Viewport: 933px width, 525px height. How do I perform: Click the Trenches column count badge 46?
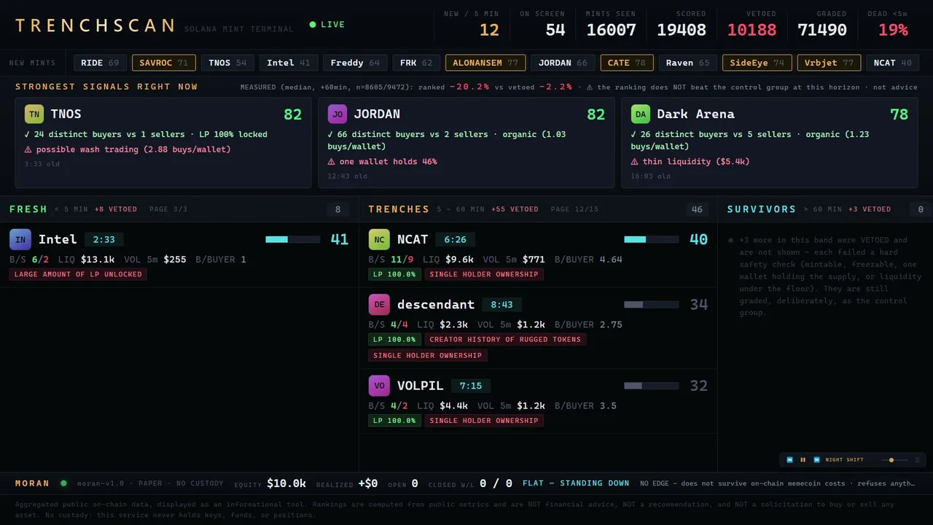(x=697, y=209)
